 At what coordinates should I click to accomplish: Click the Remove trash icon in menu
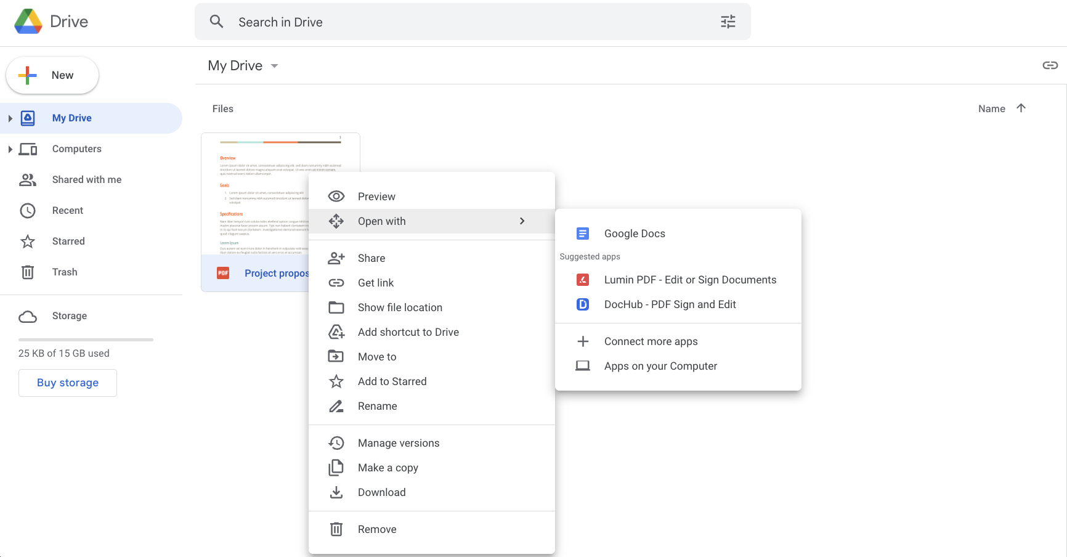point(336,529)
